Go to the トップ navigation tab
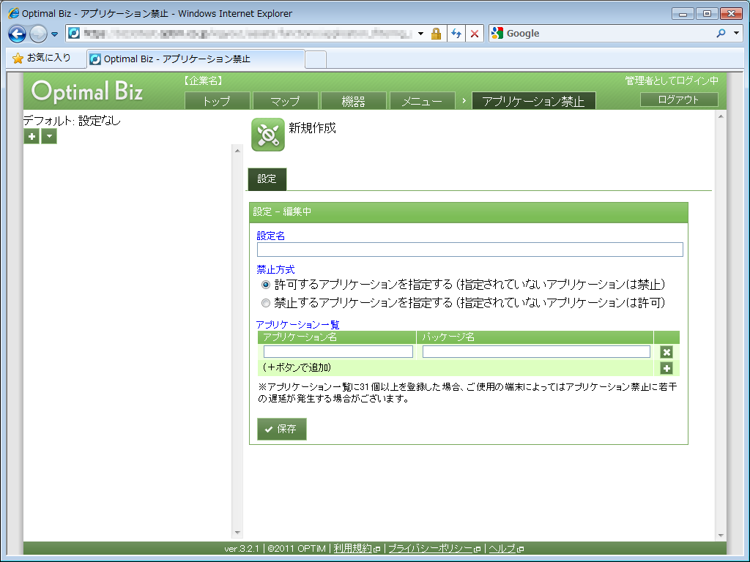The width and height of the screenshot is (750, 562). (x=217, y=101)
